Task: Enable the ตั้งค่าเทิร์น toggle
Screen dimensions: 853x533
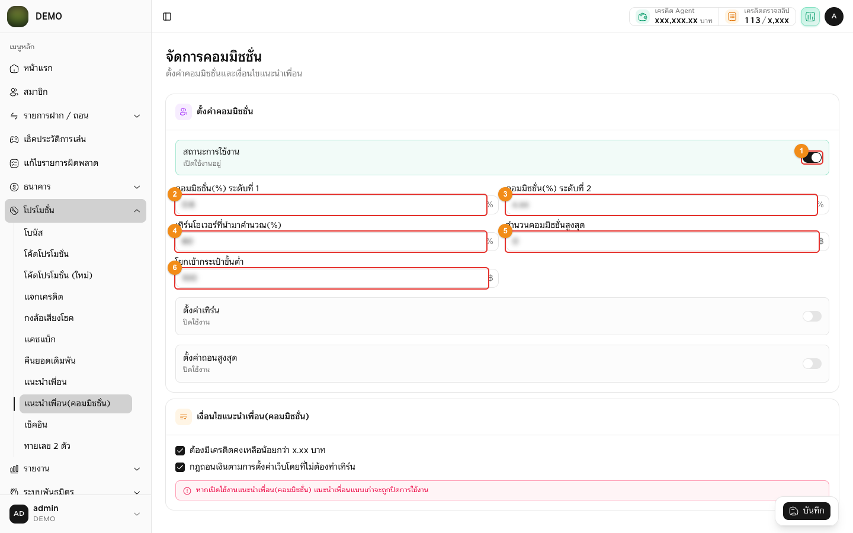Action: [812, 316]
